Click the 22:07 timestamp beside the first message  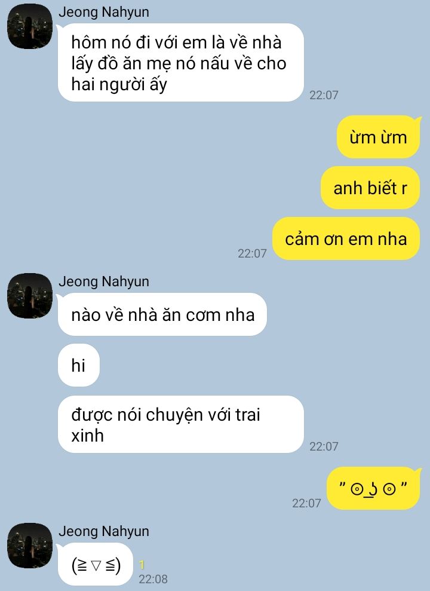[324, 95]
